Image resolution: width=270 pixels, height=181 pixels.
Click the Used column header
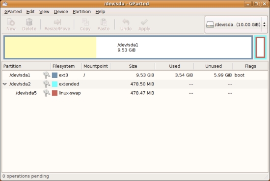pyautogui.click(x=174, y=66)
